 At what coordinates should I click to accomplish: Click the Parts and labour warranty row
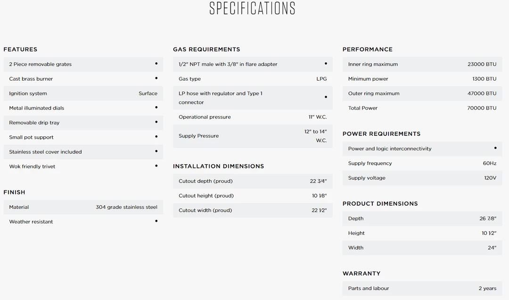click(422, 288)
